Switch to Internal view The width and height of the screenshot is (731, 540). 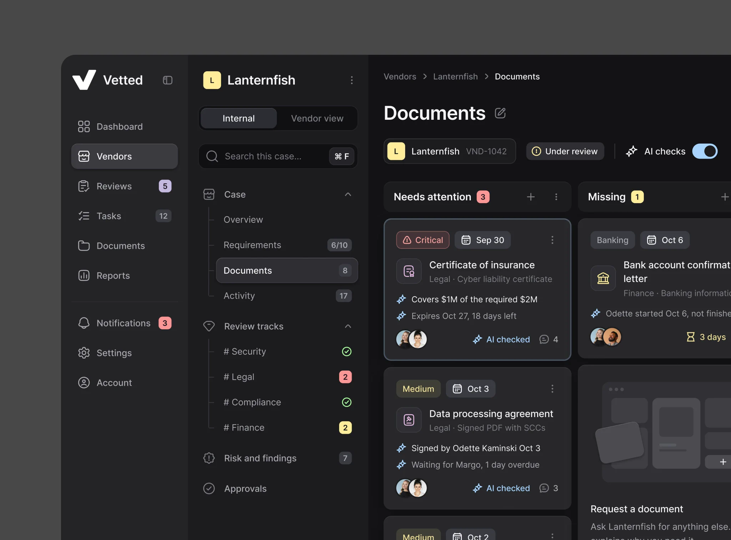[x=239, y=118]
